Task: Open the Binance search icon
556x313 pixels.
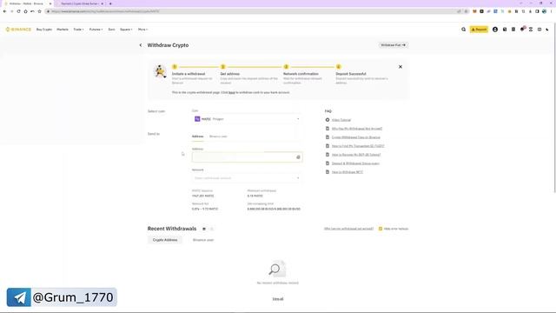Action: tap(463, 30)
